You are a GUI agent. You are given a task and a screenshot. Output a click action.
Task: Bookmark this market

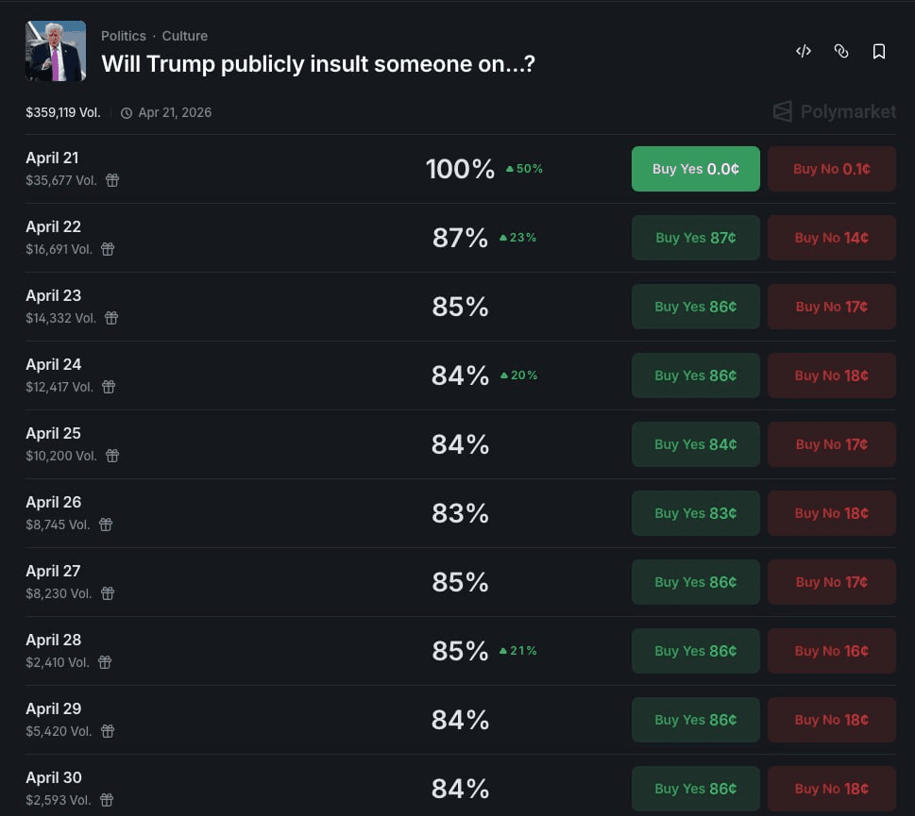(879, 52)
